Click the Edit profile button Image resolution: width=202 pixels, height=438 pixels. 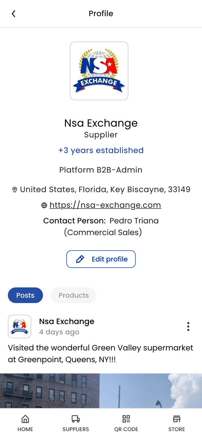pos(101,259)
